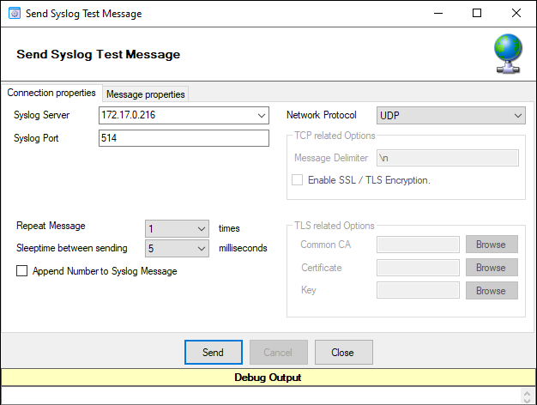Open the Network Protocol UDP dropdown

[x=517, y=115]
